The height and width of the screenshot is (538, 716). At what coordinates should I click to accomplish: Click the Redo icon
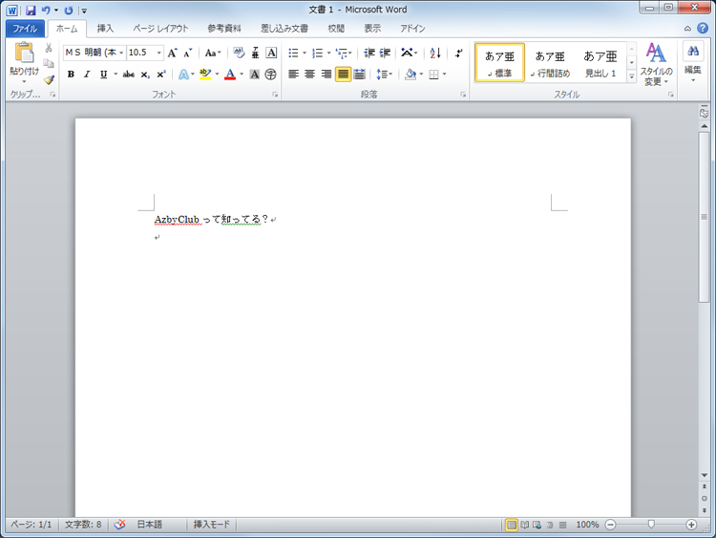pyautogui.click(x=69, y=11)
